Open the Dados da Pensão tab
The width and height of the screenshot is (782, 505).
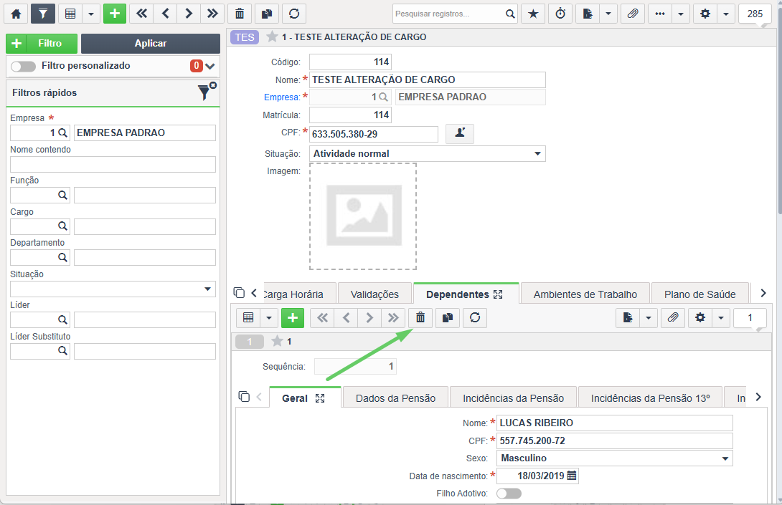[395, 398]
